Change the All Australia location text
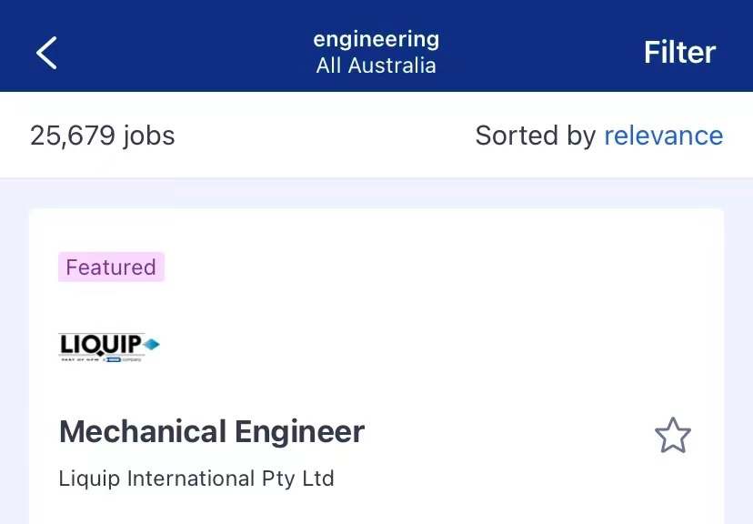 click(x=376, y=65)
